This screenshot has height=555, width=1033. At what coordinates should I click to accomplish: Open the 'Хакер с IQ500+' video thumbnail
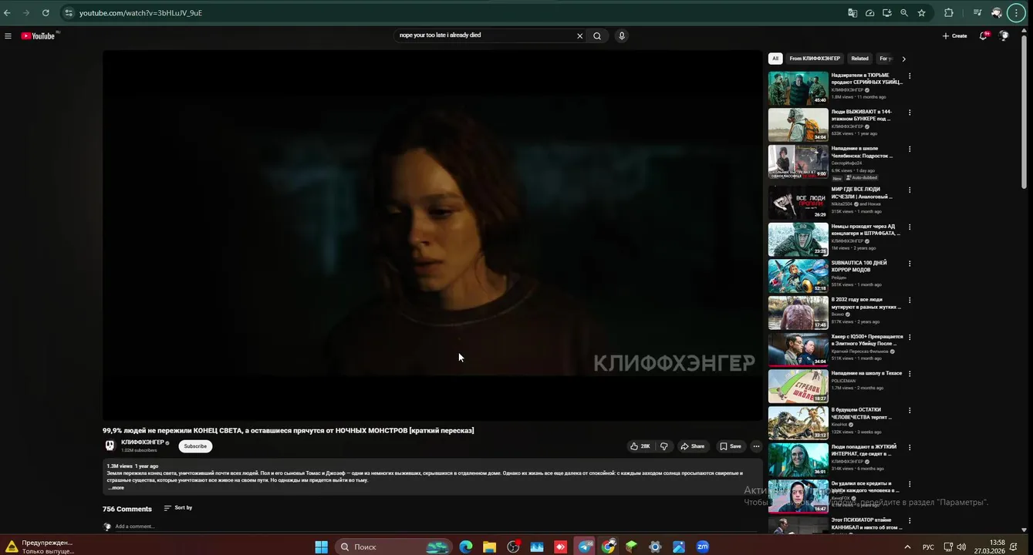(x=798, y=349)
